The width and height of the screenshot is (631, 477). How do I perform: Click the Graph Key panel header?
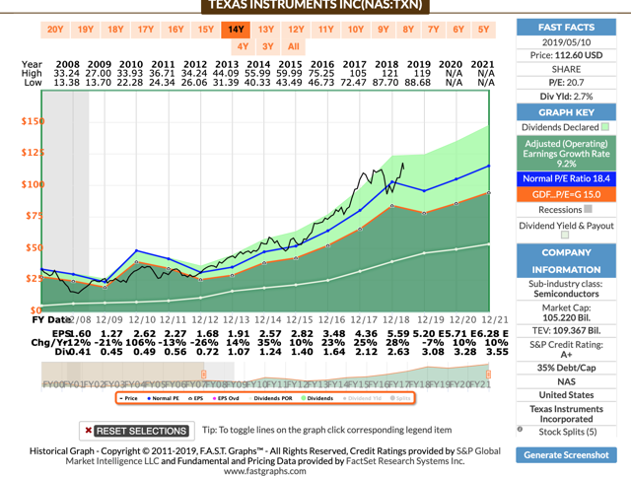pos(566,112)
